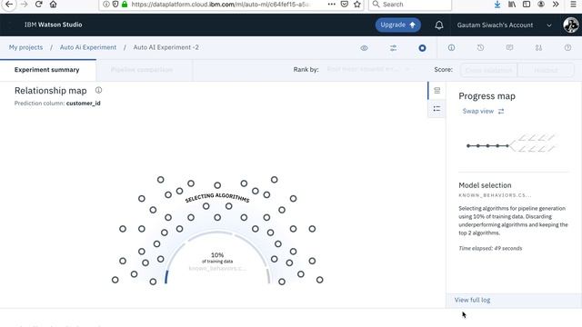The height and width of the screenshot is (327, 582).
Task: Expand the Gautam Siwach's Account dropdown
Action: pyautogui.click(x=504, y=25)
